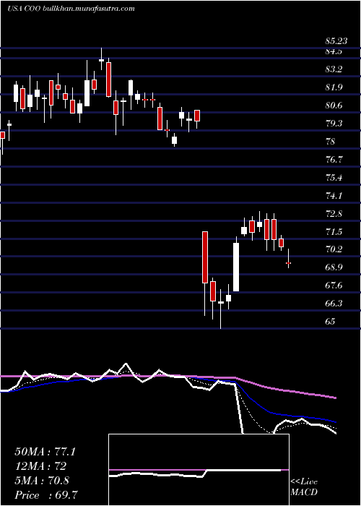Click the 78 price axis label
Viewport: 361px width, 506px height.
tap(331, 142)
